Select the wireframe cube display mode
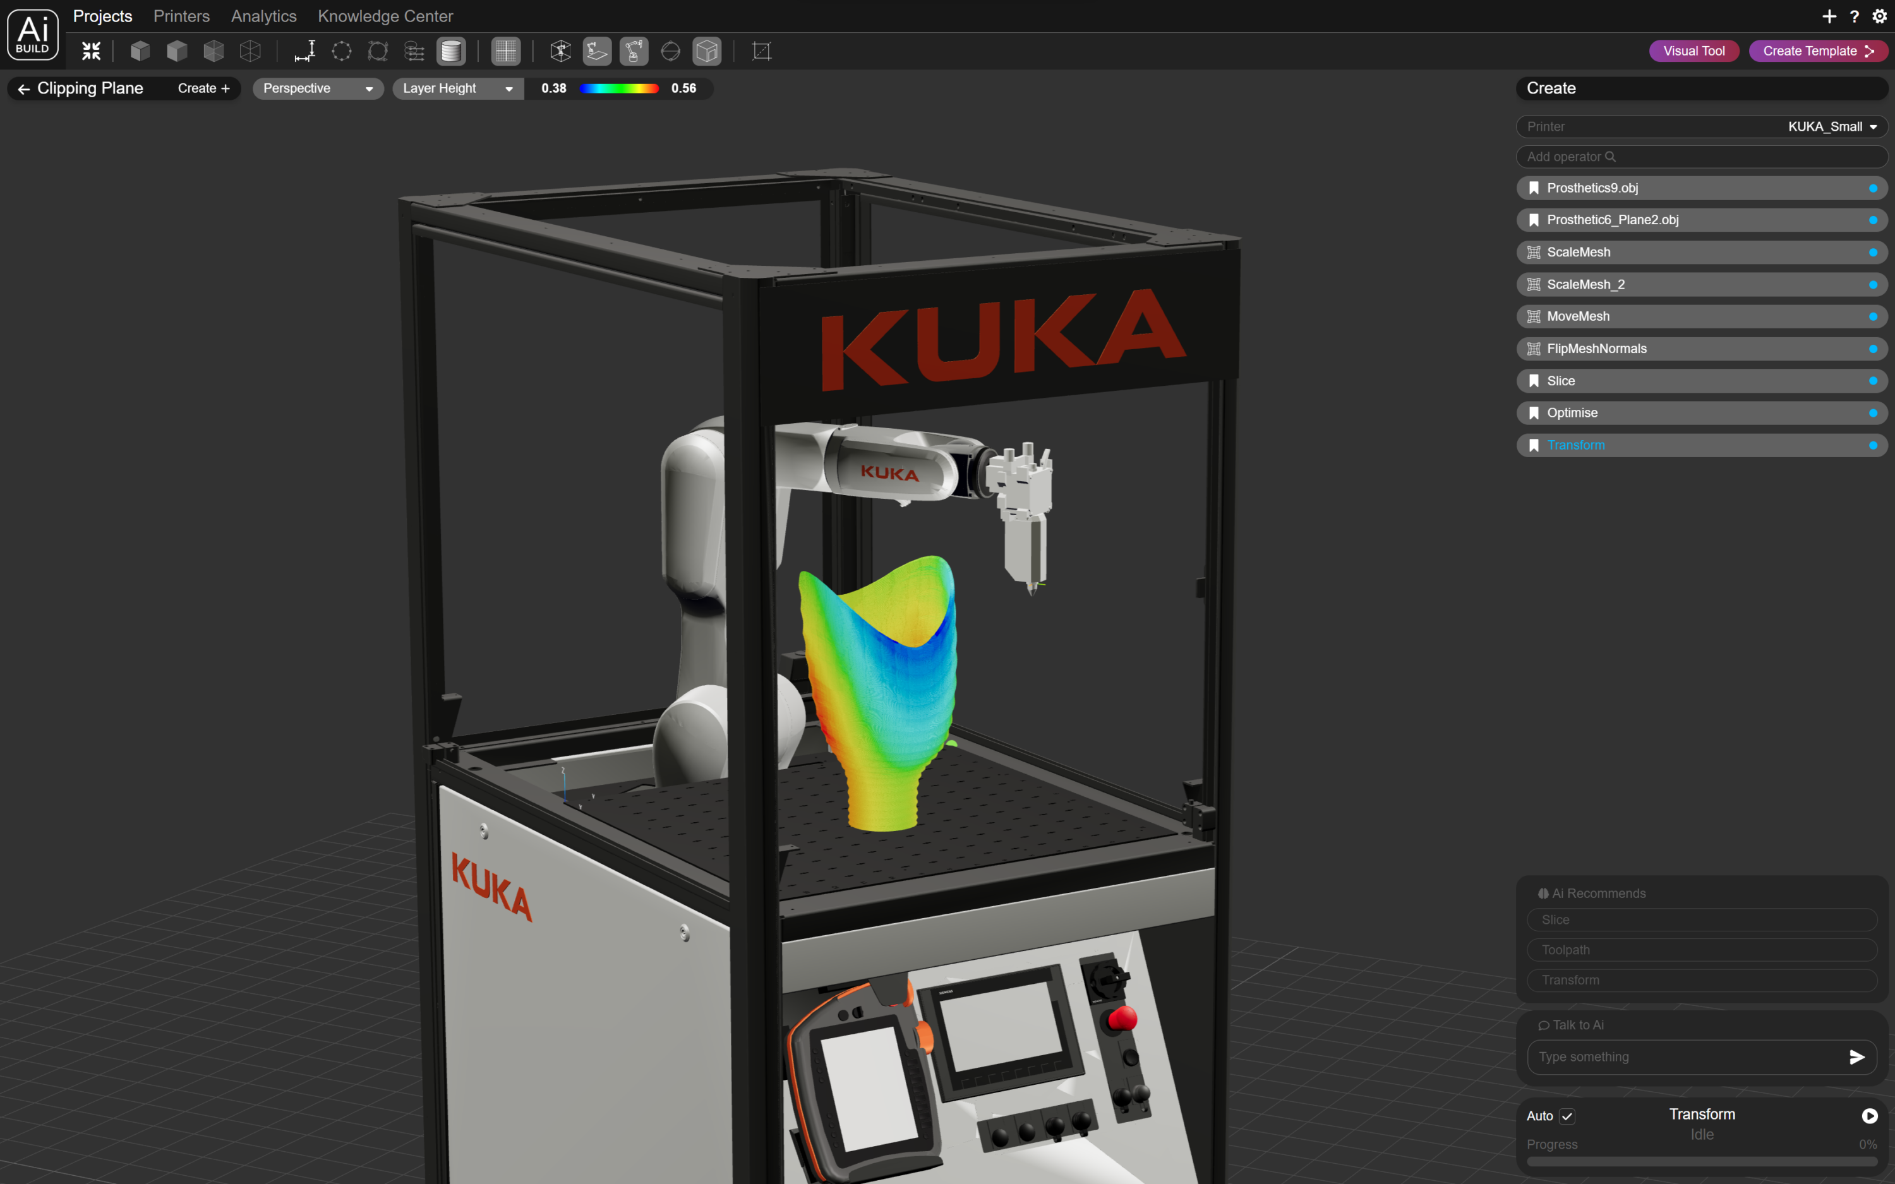Screen dimensions: 1895x1184 click(251, 51)
